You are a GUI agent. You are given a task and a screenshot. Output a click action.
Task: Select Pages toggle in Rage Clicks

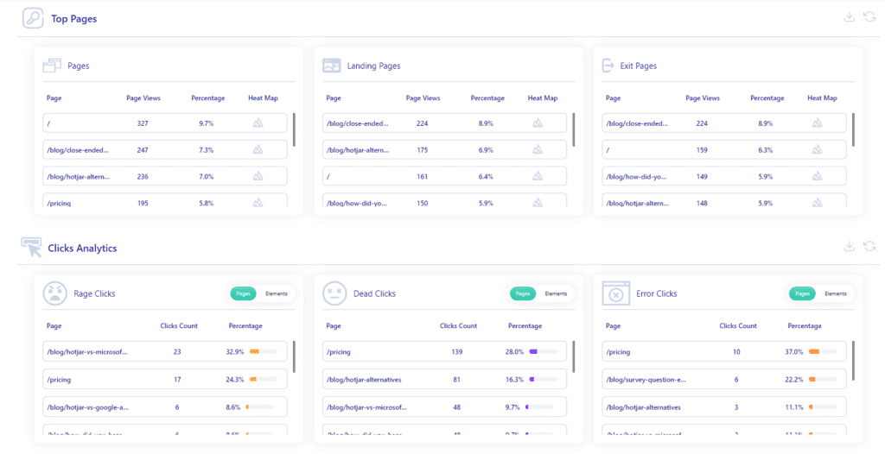pyautogui.click(x=243, y=293)
